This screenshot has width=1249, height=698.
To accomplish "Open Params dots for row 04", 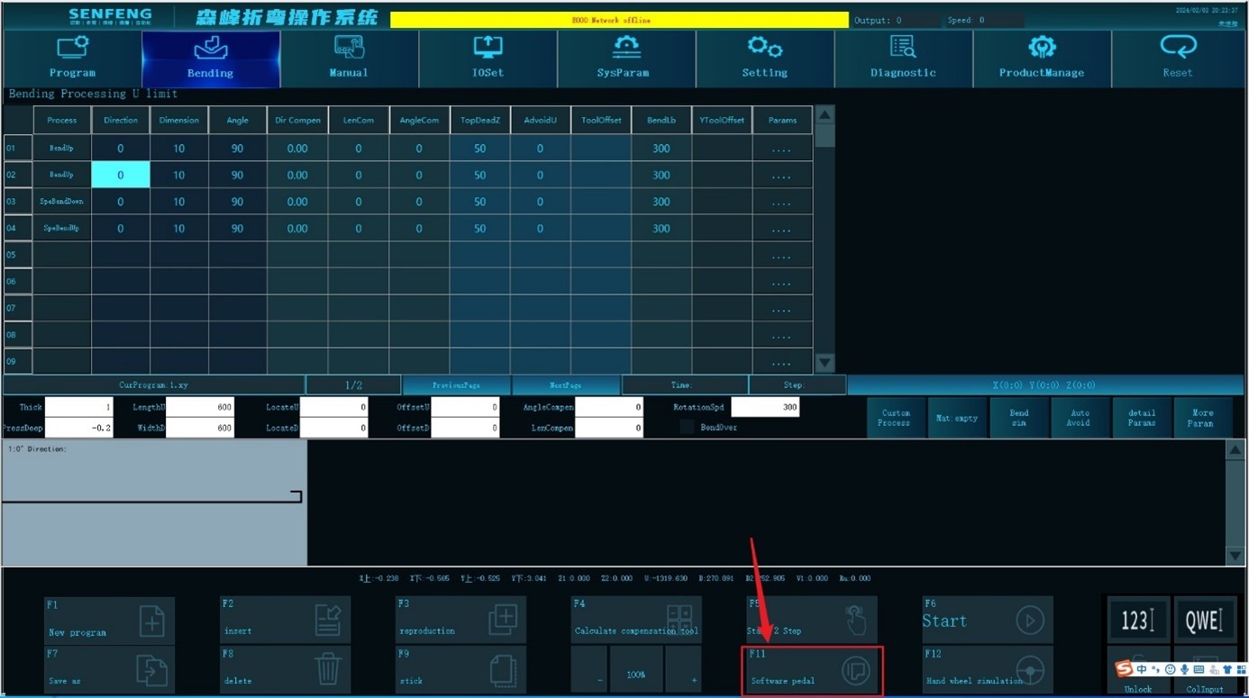I will [782, 229].
